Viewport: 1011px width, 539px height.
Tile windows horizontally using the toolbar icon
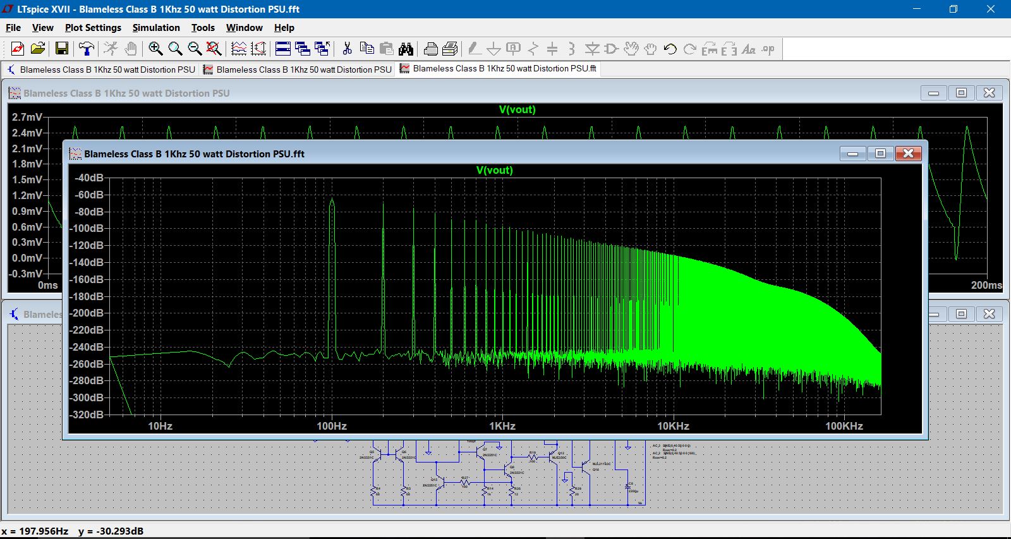tap(283, 49)
